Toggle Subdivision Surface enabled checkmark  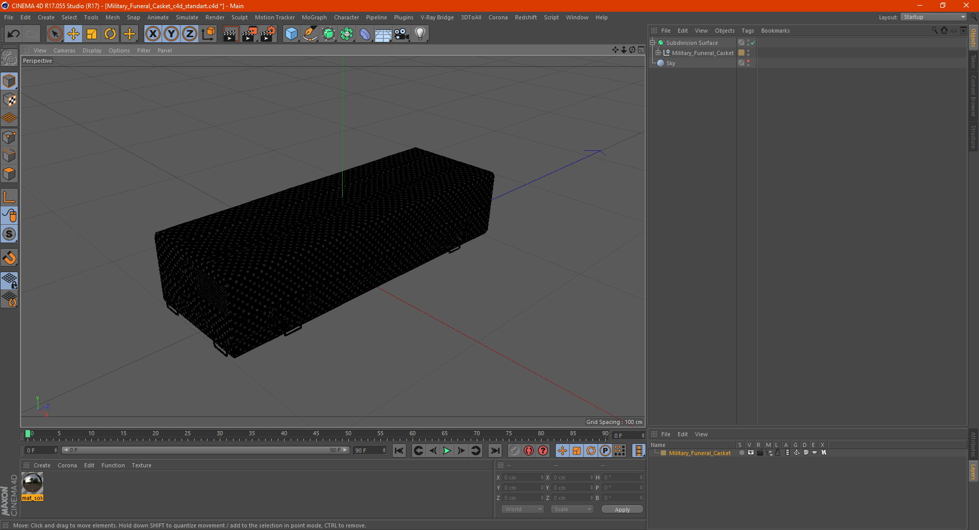(x=753, y=43)
